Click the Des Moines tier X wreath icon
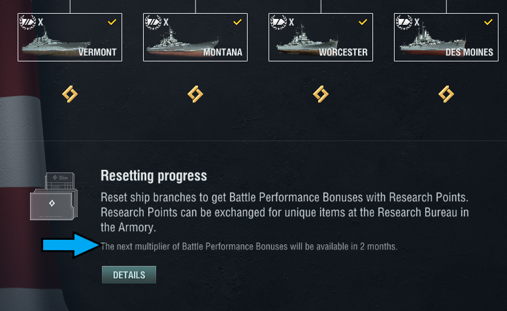Viewport: 507px width, 311px height. coord(404,22)
